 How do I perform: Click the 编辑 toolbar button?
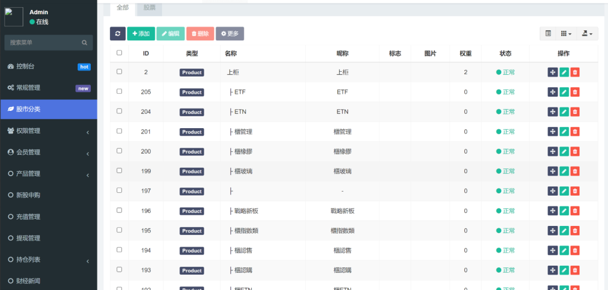tap(170, 34)
